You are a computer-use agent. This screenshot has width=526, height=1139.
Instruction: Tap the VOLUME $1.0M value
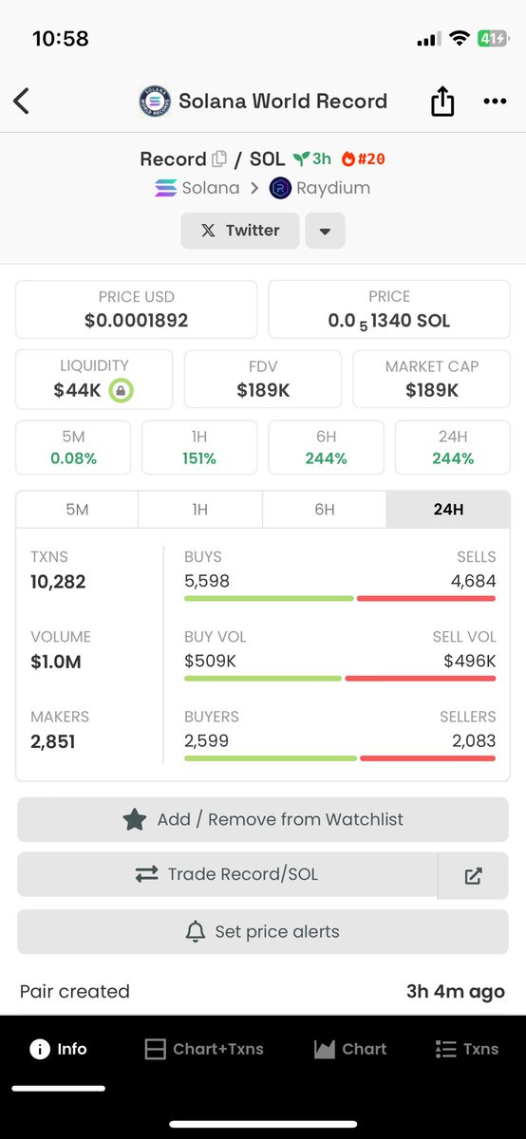56,662
